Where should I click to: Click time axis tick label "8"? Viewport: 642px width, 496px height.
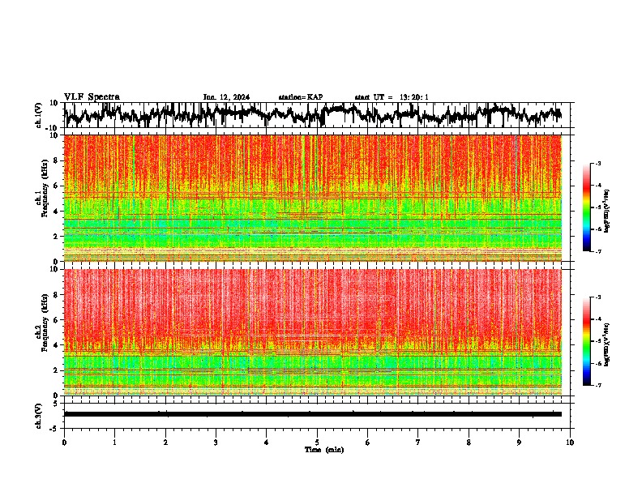tap(469, 443)
